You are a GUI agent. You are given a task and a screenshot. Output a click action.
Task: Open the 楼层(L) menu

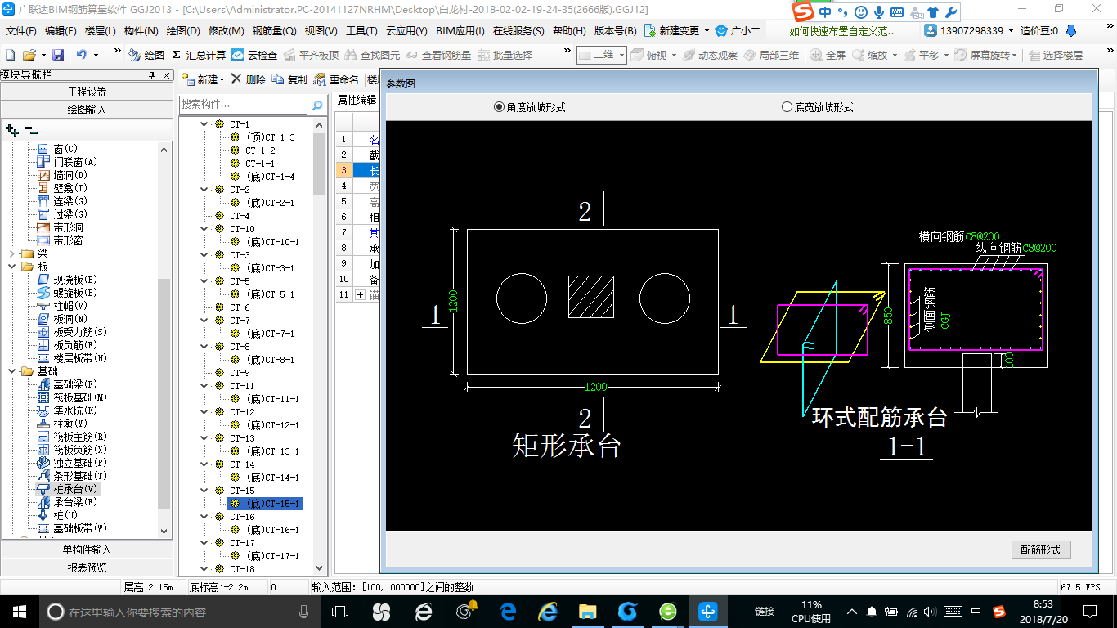tap(100, 30)
